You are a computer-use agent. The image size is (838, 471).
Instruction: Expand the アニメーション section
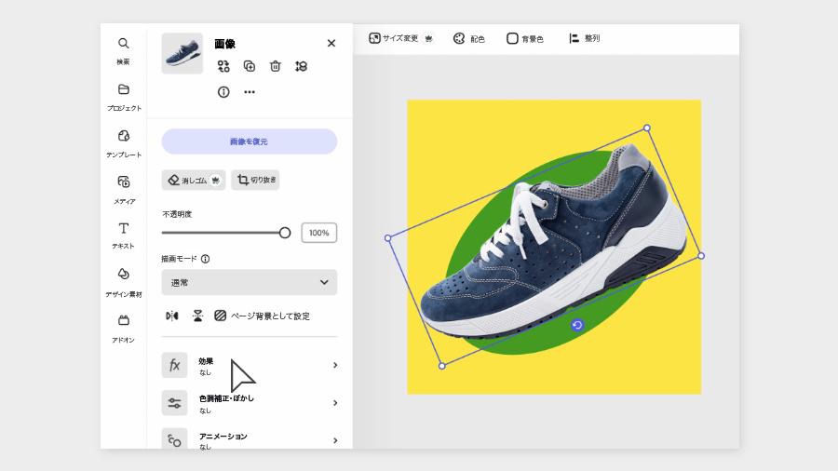pyautogui.click(x=250, y=439)
